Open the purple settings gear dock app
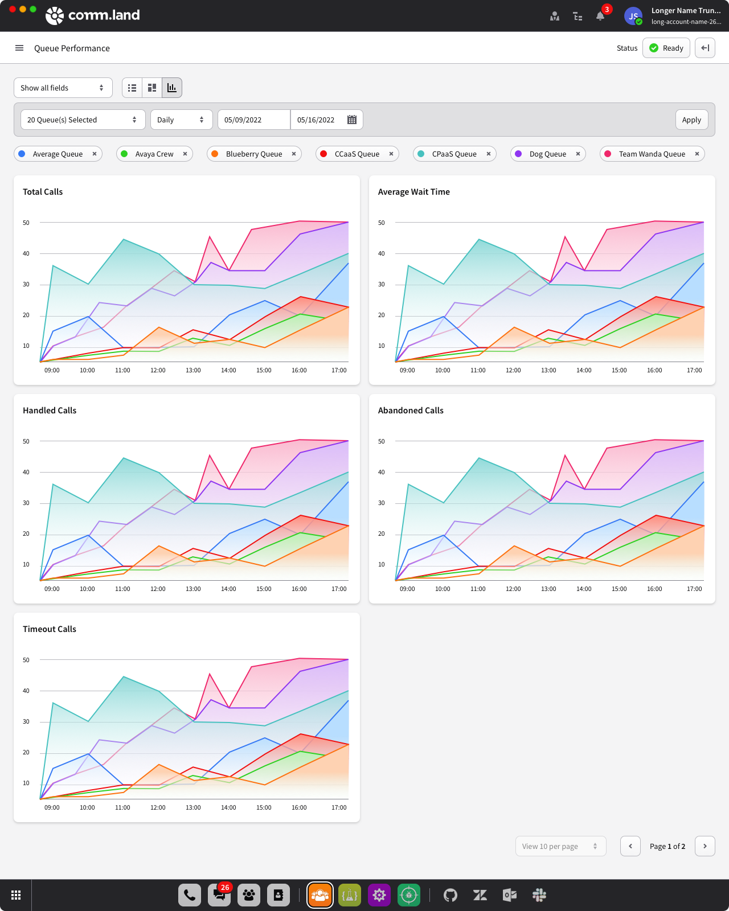The image size is (729, 911). point(379,895)
